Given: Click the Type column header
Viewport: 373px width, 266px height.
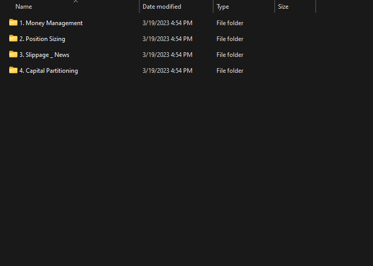Looking at the screenshot, I should pos(223,7).
